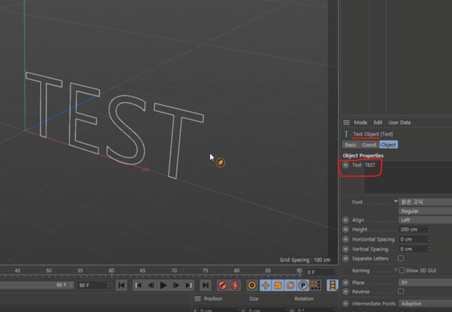
Task: Open the User Data menu
Action: [x=399, y=122]
